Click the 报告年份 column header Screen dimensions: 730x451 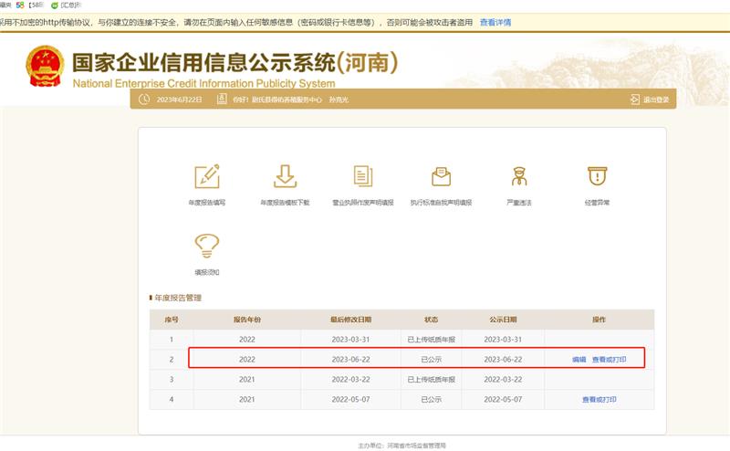click(x=246, y=320)
